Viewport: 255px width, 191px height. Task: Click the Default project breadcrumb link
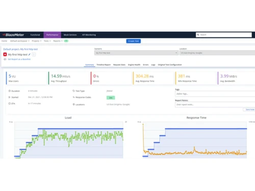pos(11,49)
